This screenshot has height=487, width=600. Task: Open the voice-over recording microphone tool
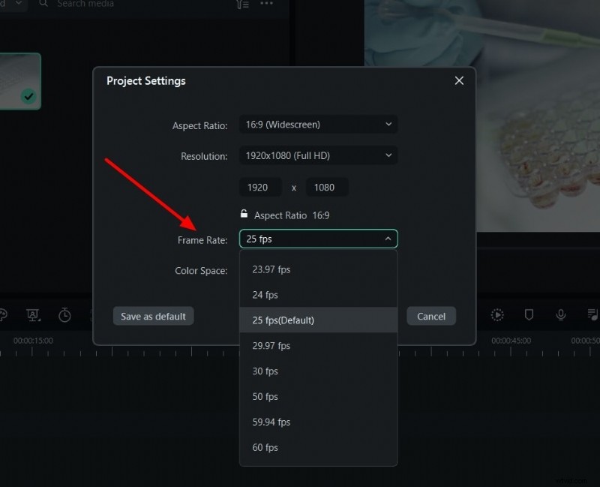pyautogui.click(x=561, y=315)
